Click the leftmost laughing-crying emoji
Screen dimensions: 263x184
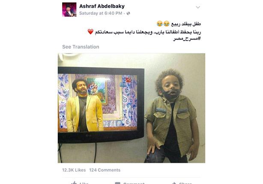click(x=160, y=24)
